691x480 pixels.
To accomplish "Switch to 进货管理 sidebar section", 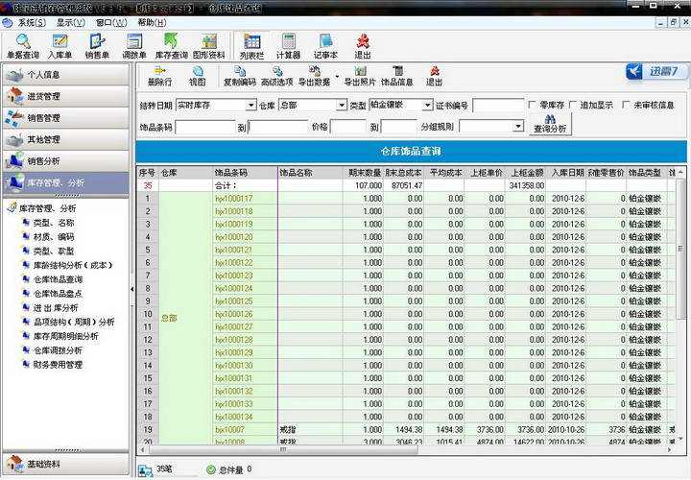I will click(x=66, y=96).
